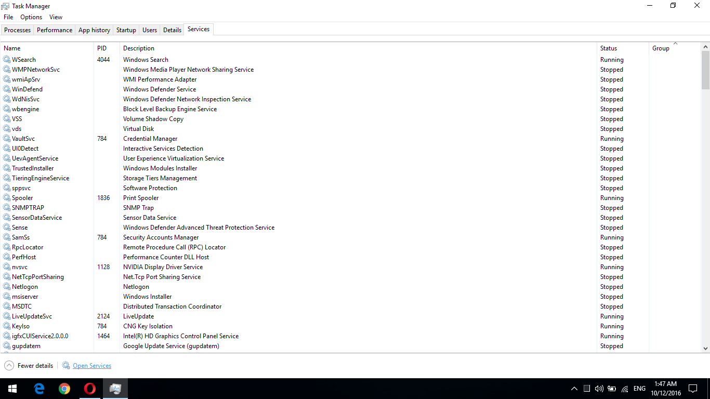Click the Open Services gear icon
This screenshot has width=710, height=399.
66,366
